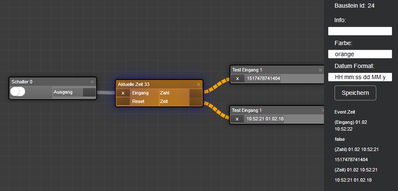
Task: Save settings with the Speichern button
Action: (x=355, y=93)
